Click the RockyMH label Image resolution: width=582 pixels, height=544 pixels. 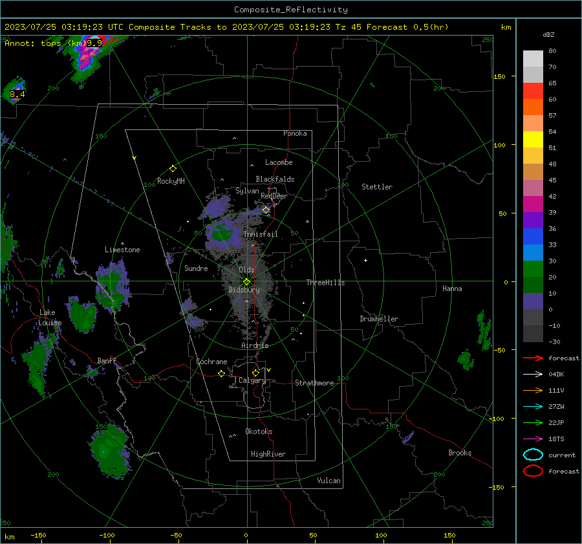(x=171, y=181)
